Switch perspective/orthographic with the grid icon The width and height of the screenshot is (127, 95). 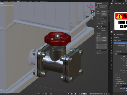coord(93,19)
